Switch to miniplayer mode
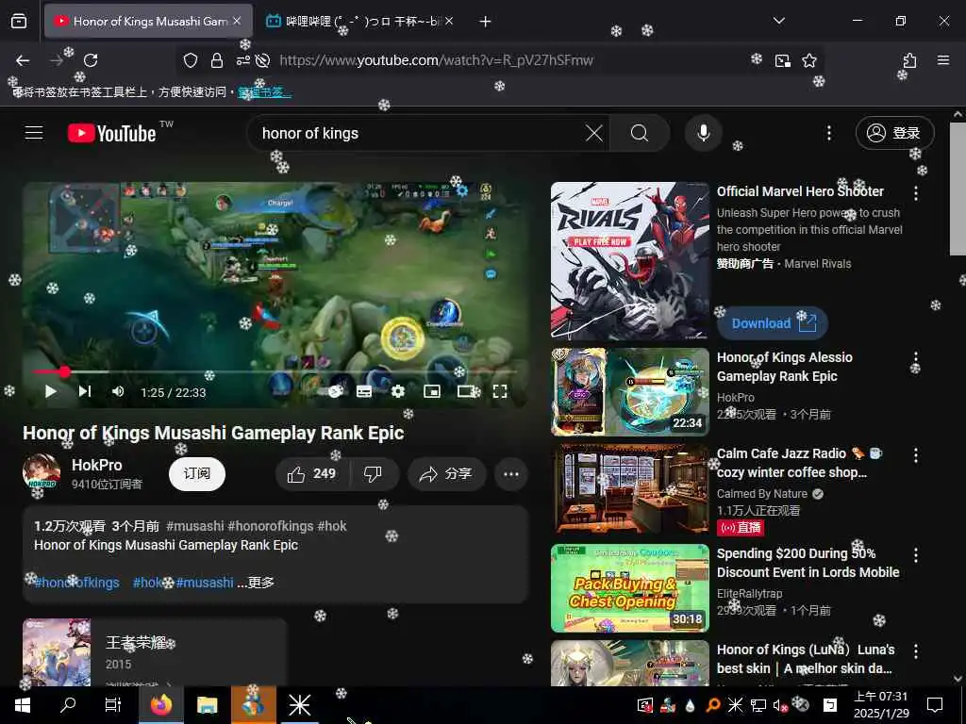Screen dimensions: 966x724 coord(432,391)
